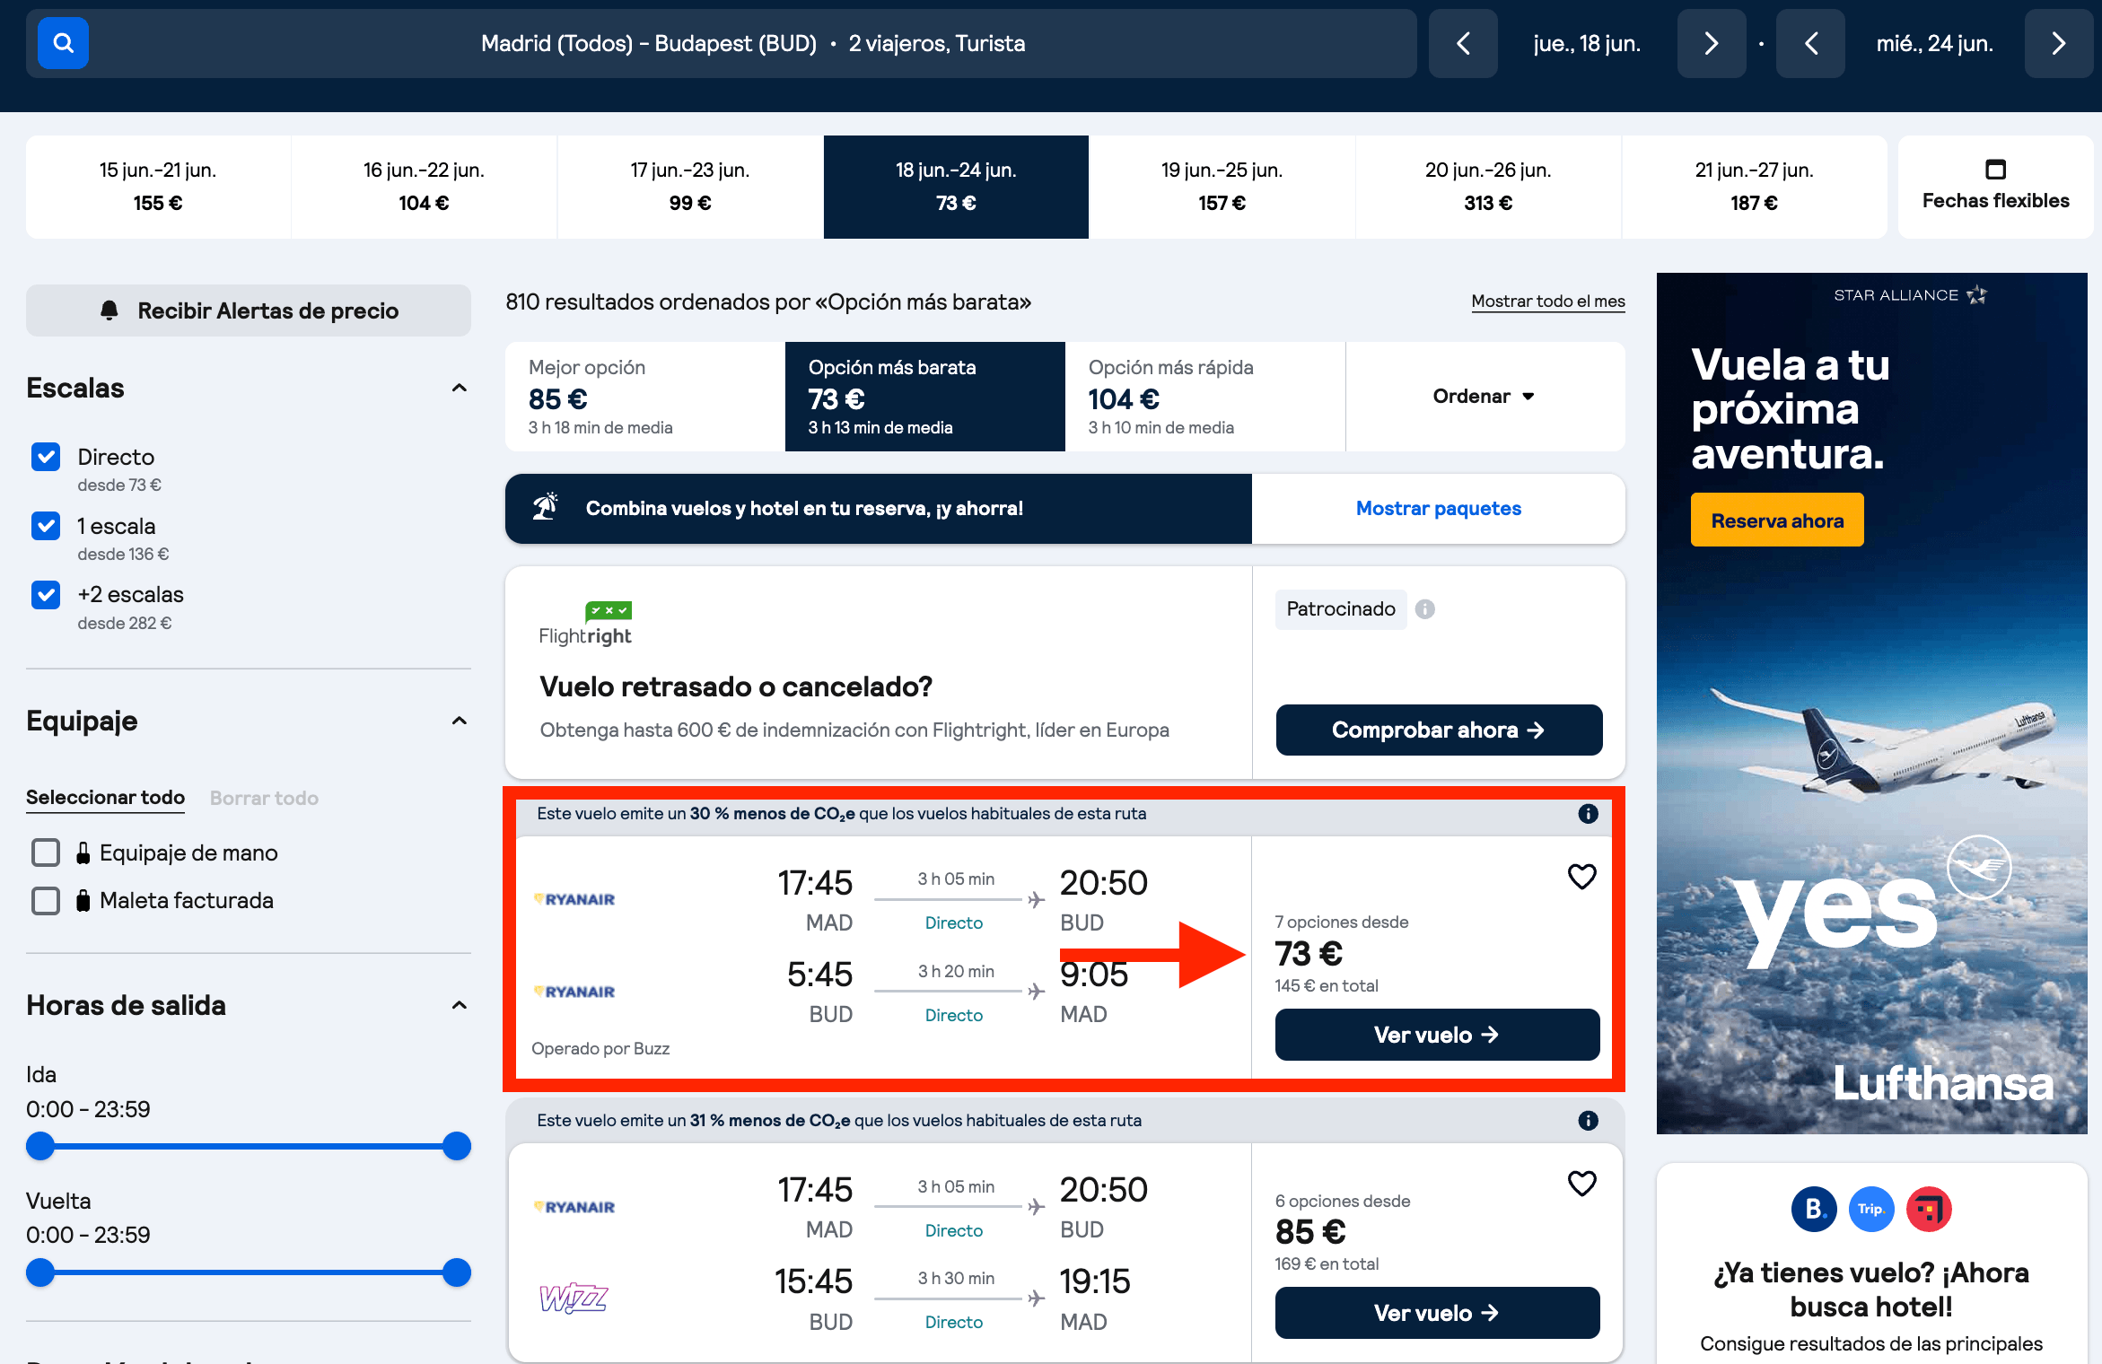Open CO2 info icon on 31 % flight
Viewport: 2102px width, 1364px height.
pyautogui.click(x=1588, y=1121)
